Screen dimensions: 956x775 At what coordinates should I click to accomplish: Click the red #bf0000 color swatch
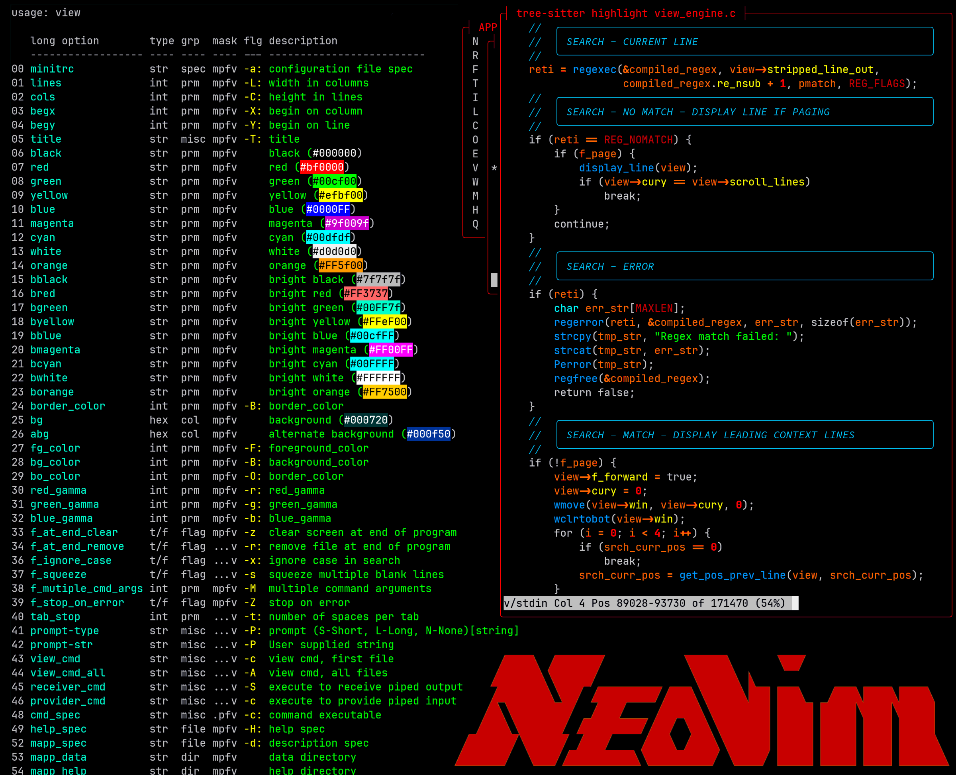[322, 167]
